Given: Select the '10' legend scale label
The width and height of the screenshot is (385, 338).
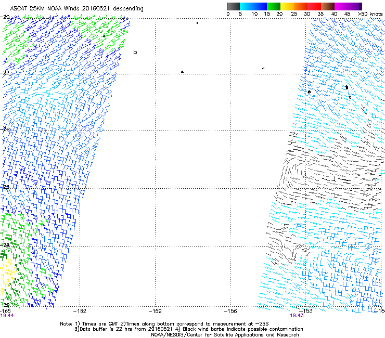Looking at the screenshot, I should pos(254,14).
